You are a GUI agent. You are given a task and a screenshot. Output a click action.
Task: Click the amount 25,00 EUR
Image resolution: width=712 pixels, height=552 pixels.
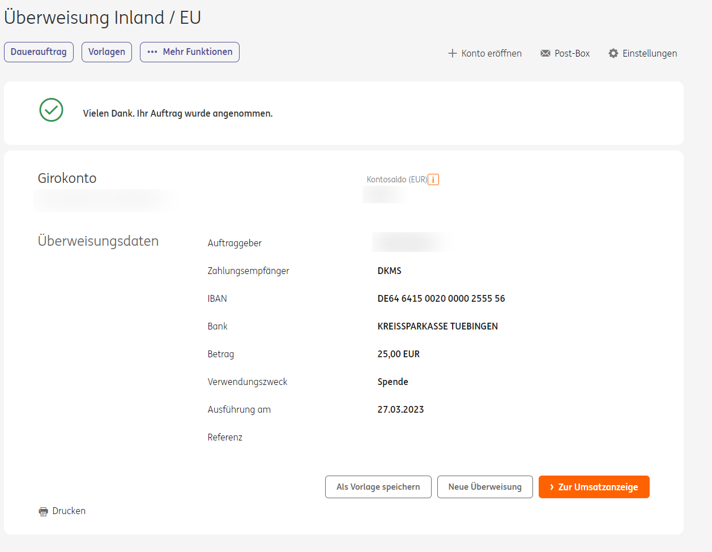(399, 354)
